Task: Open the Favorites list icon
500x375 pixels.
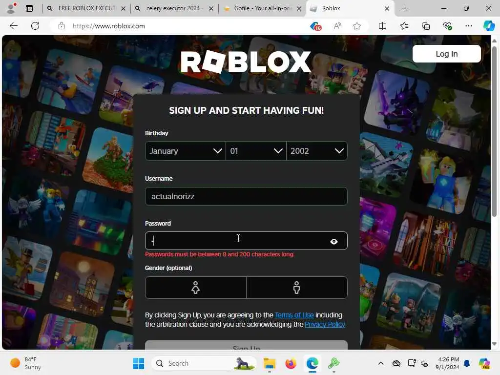Action: [x=404, y=26]
